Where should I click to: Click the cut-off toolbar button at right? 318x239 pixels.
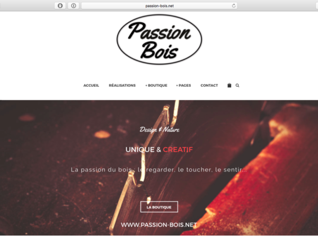317,6
